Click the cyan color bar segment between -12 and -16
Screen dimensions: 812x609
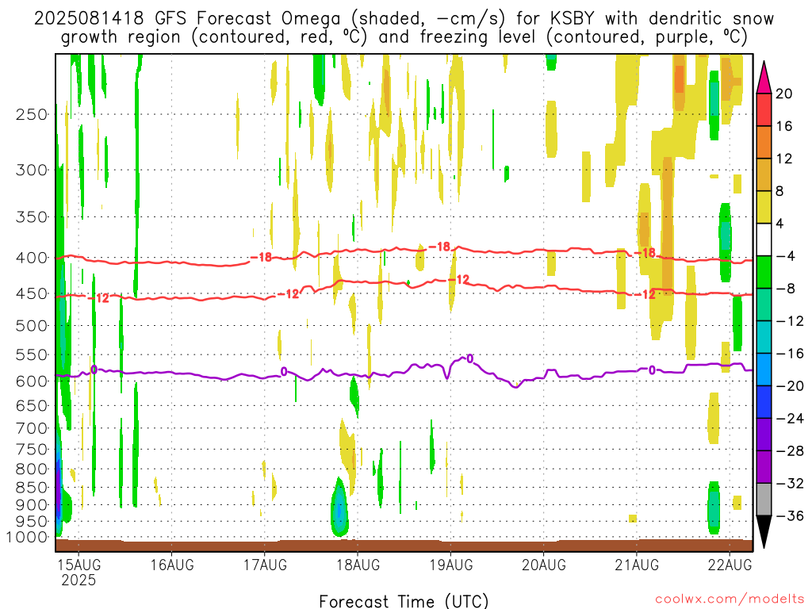coord(764,337)
